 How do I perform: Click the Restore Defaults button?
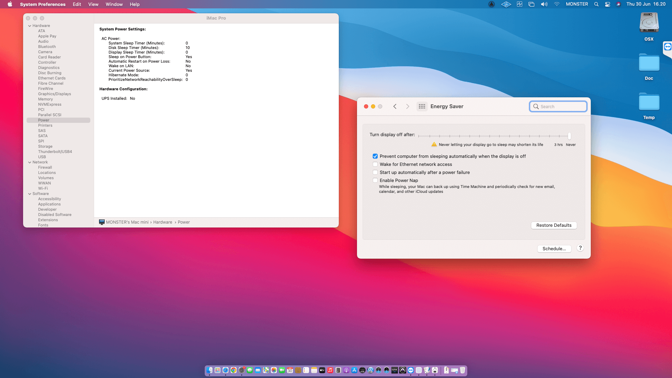click(x=554, y=225)
